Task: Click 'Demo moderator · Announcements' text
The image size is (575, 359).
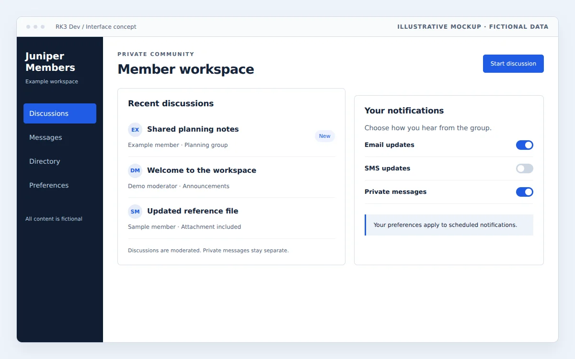Action: 179,186
